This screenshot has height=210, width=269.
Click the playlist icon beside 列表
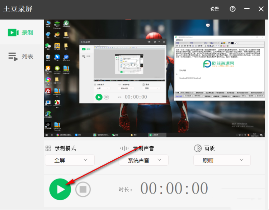13,56
